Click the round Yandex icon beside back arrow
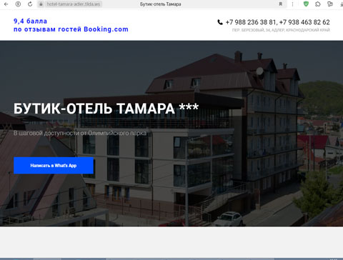343x260 pixels. point(18,4)
